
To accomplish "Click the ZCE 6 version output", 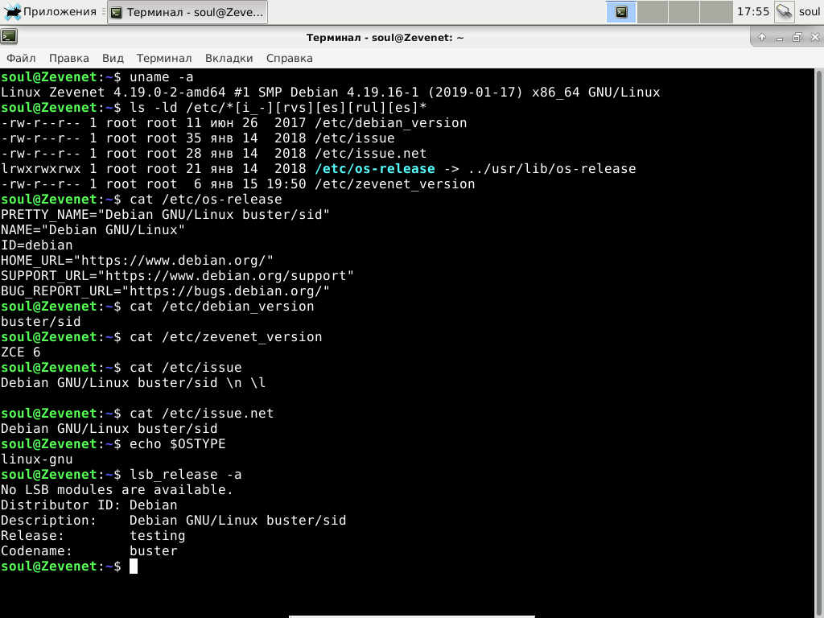I will coord(20,352).
